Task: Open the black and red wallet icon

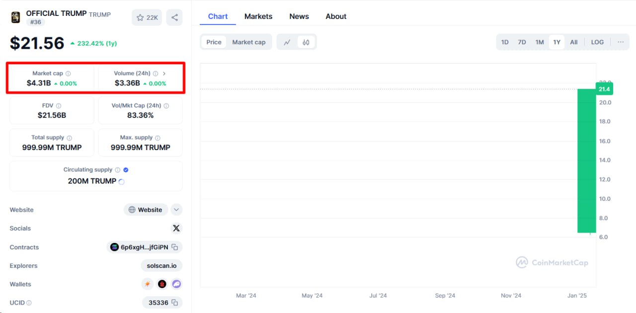Action: (x=162, y=284)
